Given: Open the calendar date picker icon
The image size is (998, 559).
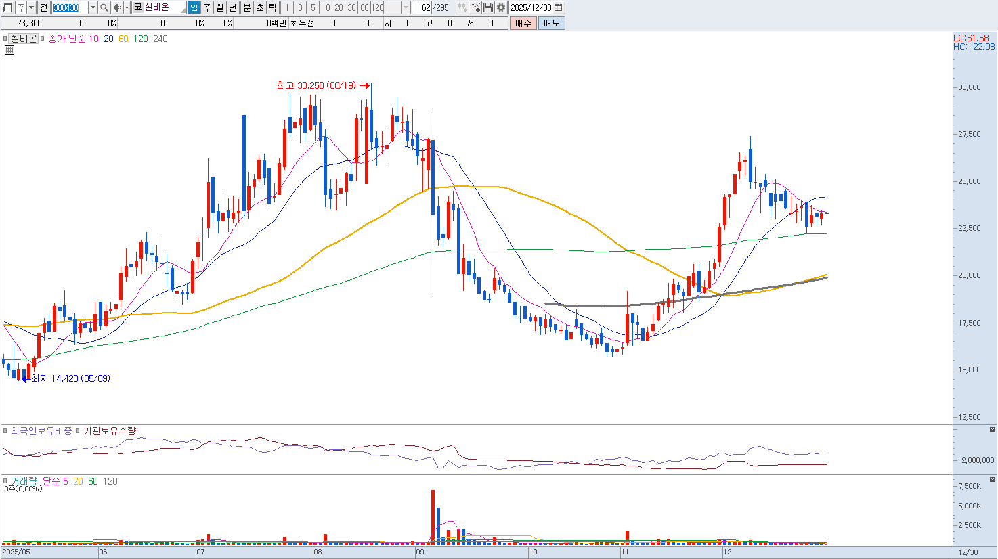Looking at the screenshot, I should [559, 7].
